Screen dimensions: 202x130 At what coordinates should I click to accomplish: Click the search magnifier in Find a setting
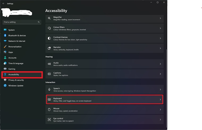click(x=39, y=22)
